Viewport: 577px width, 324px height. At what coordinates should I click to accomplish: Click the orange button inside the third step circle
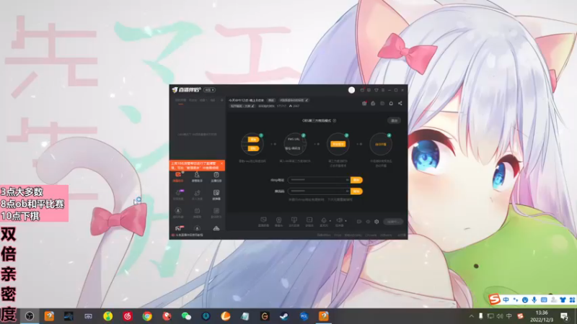(338, 145)
